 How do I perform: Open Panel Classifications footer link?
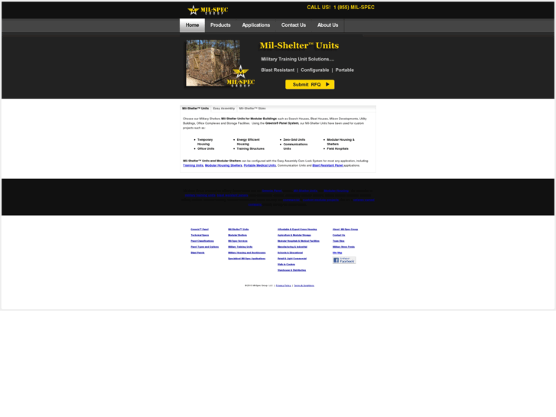[202, 241]
